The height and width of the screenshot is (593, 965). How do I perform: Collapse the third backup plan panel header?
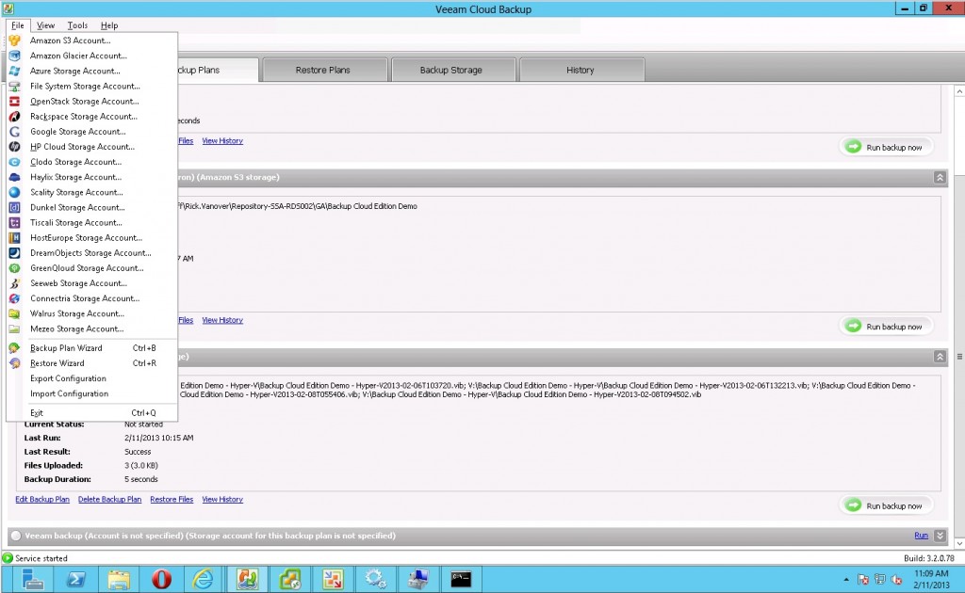pyautogui.click(x=940, y=357)
